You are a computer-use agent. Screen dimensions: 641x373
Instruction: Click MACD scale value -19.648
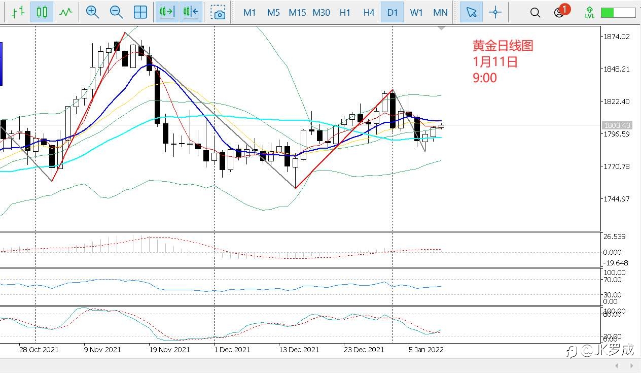coord(615,263)
